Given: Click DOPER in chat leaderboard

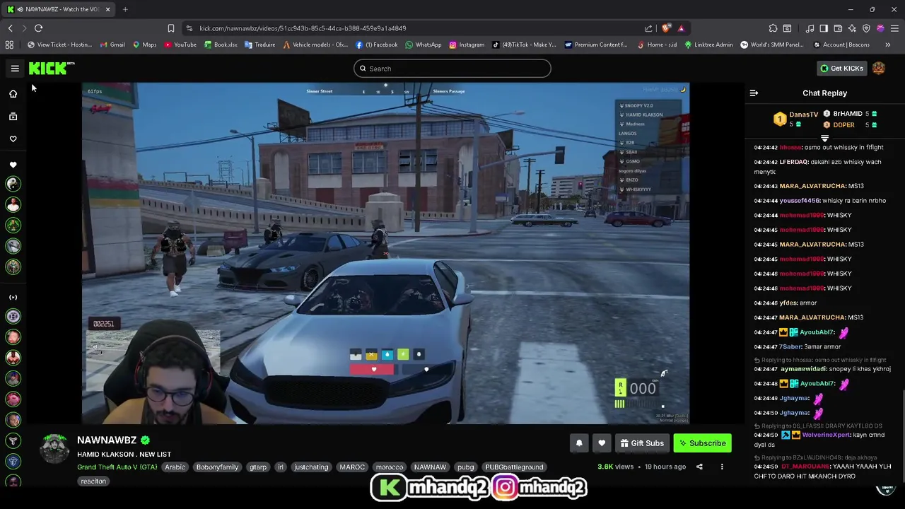Looking at the screenshot, I should pos(843,125).
